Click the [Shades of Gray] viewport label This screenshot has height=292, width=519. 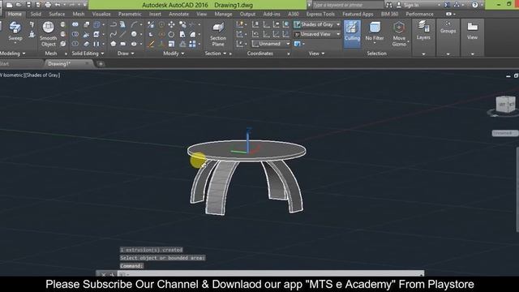[43, 75]
